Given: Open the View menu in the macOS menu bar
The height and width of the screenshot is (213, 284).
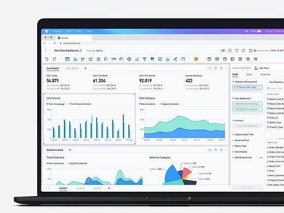Looking at the screenshot, I should pos(79,32).
